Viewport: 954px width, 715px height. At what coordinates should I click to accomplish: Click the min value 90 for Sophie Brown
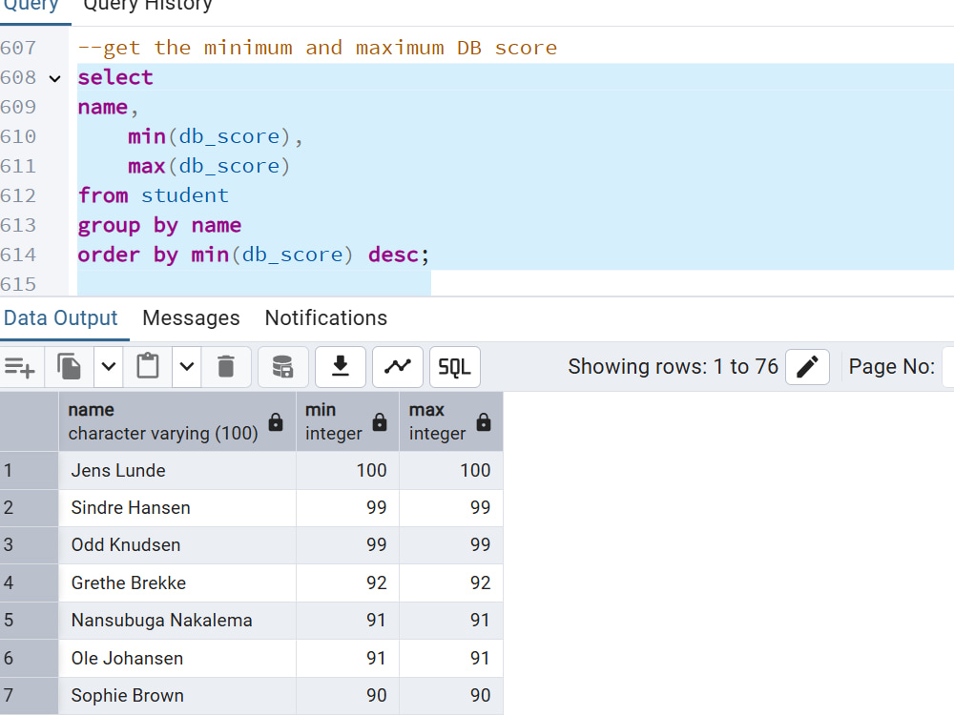[x=347, y=696]
